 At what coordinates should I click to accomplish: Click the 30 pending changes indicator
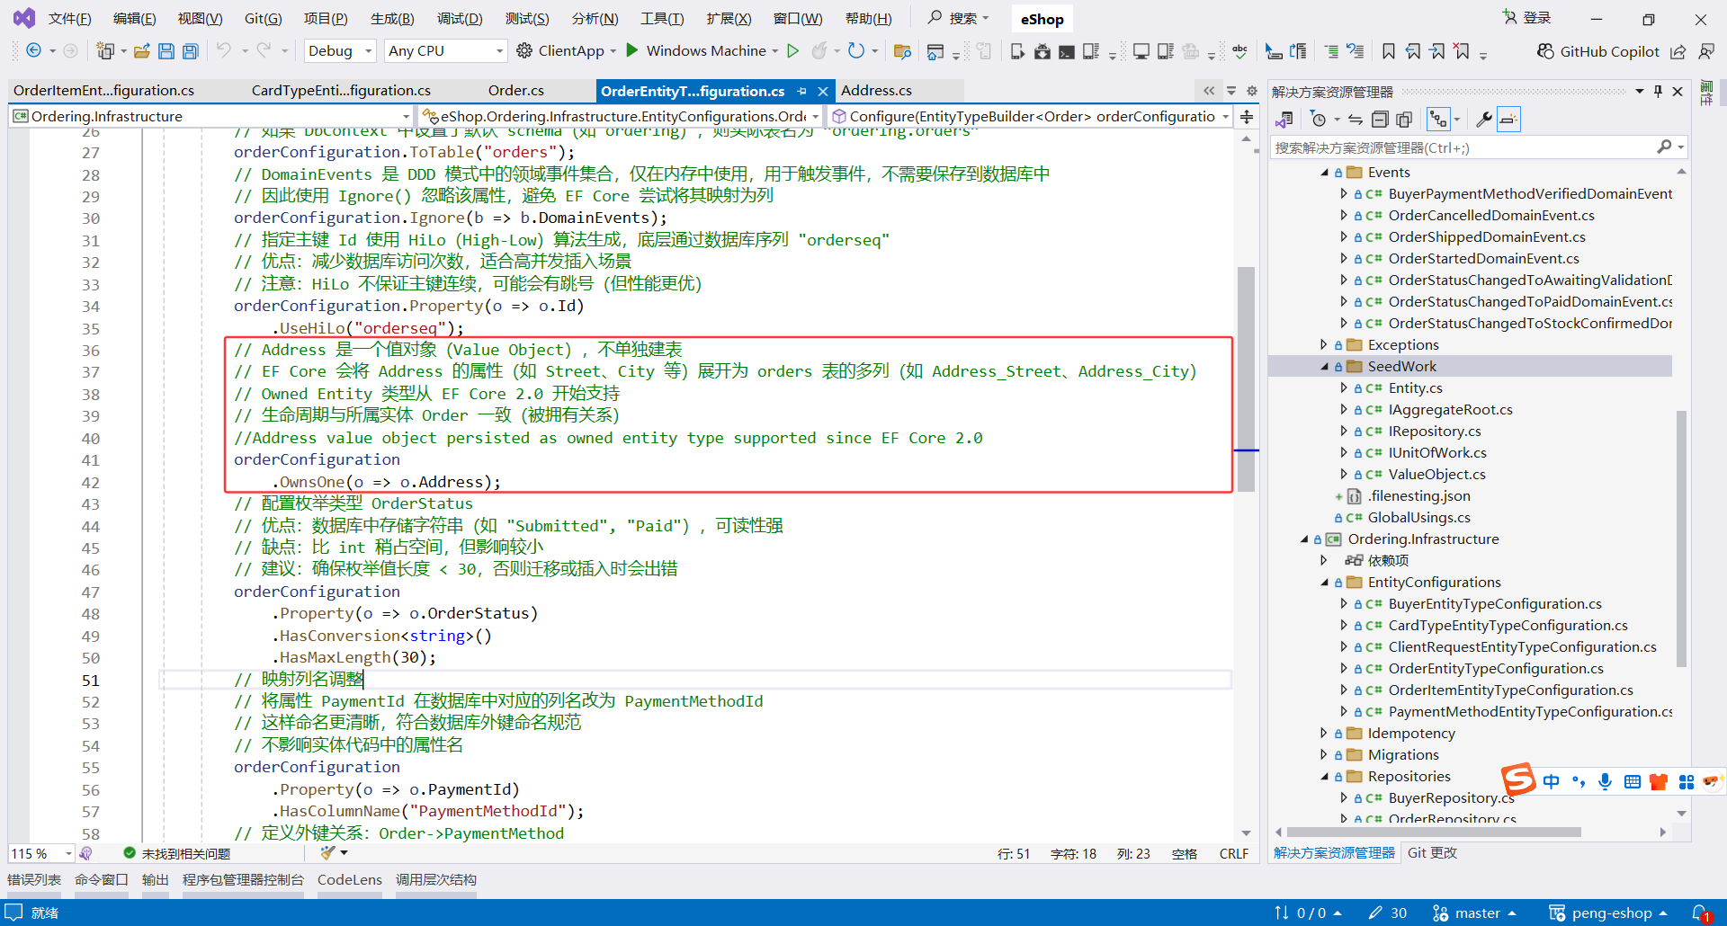pyautogui.click(x=1388, y=913)
